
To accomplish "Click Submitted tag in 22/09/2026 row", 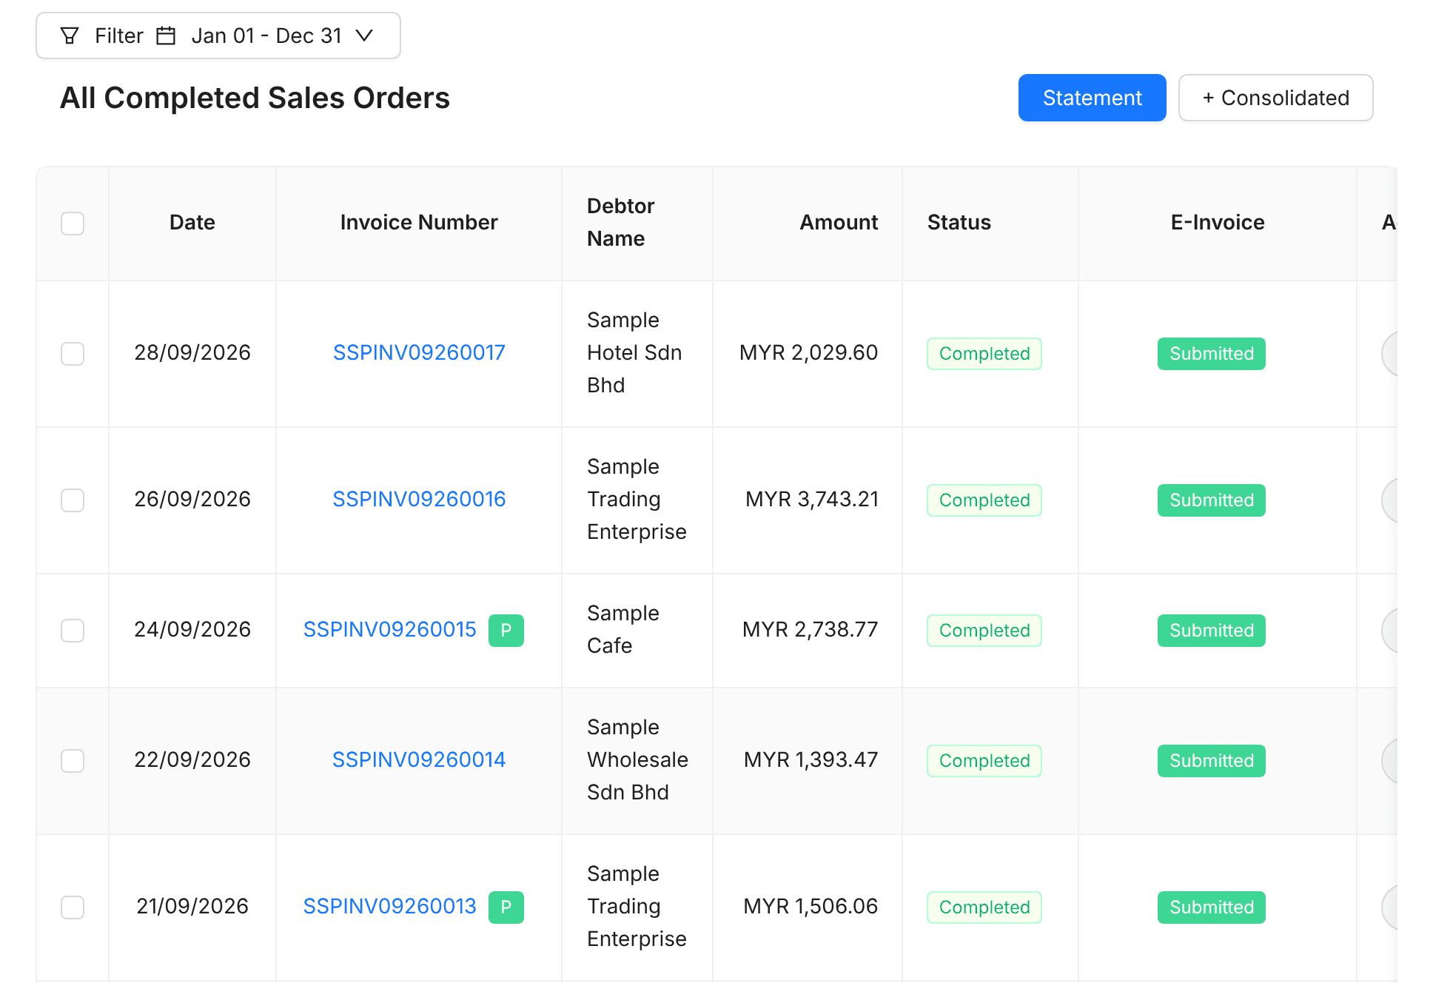I will point(1212,760).
